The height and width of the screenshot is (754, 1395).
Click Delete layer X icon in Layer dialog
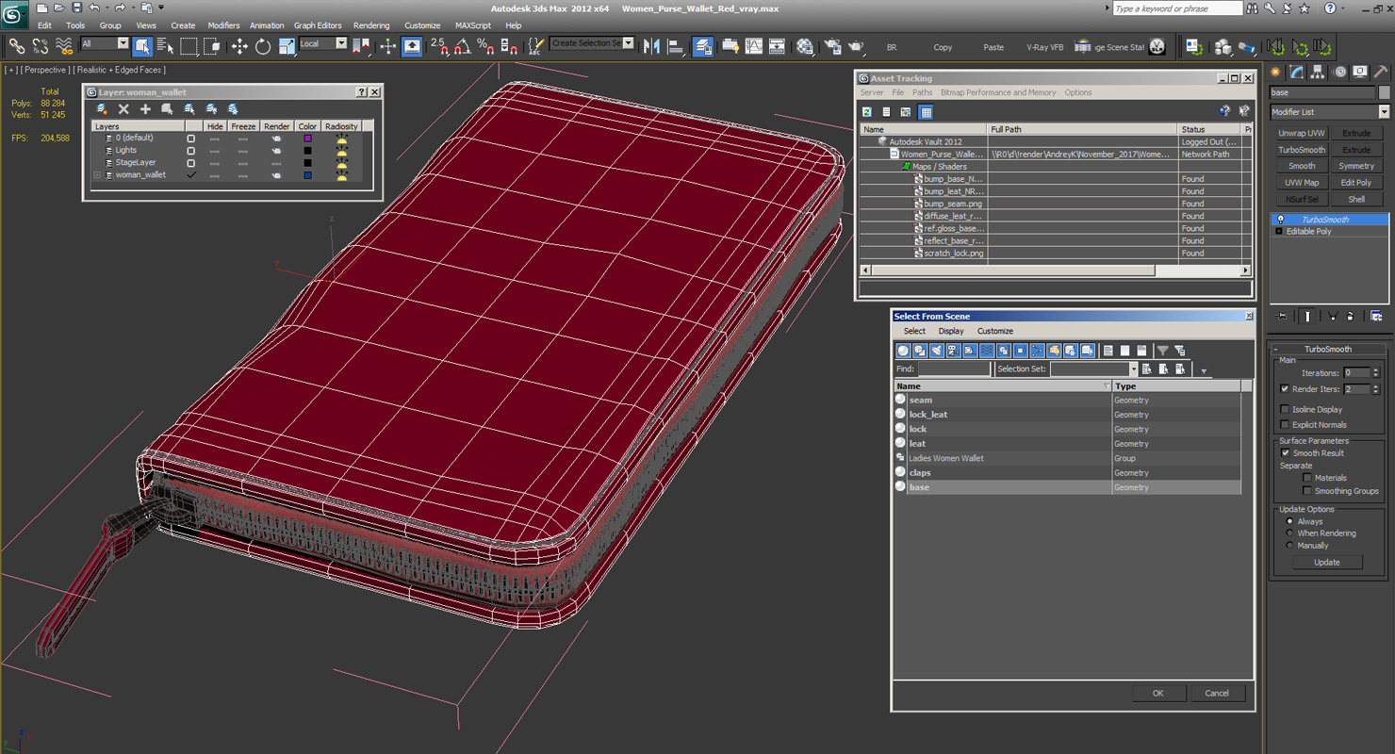click(x=123, y=109)
